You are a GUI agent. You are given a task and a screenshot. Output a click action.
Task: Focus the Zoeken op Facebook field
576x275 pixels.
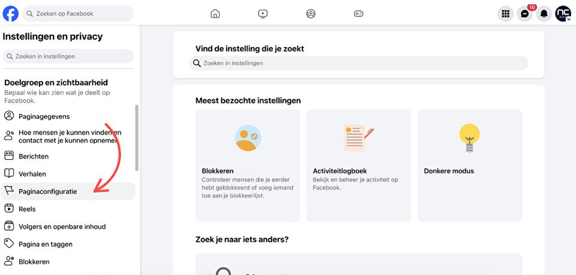click(x=81, y=13)
